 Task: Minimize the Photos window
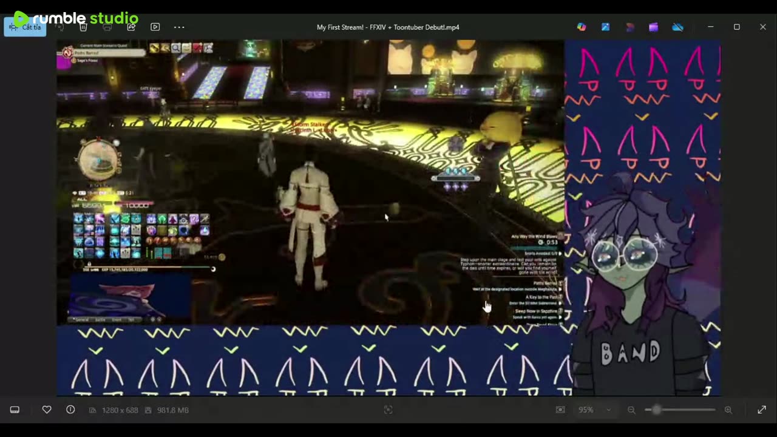[x=710, y=27]
